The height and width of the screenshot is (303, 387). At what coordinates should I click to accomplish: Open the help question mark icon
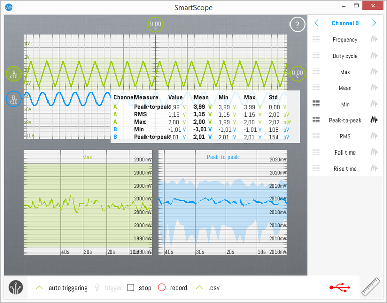(297, 24)
